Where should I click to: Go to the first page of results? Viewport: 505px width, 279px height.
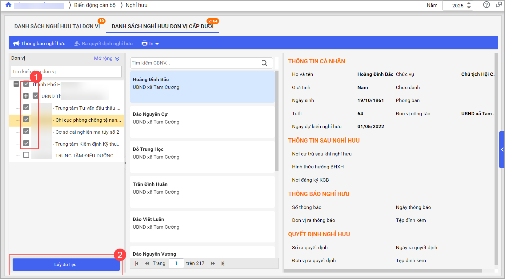(x=137, y=263)
